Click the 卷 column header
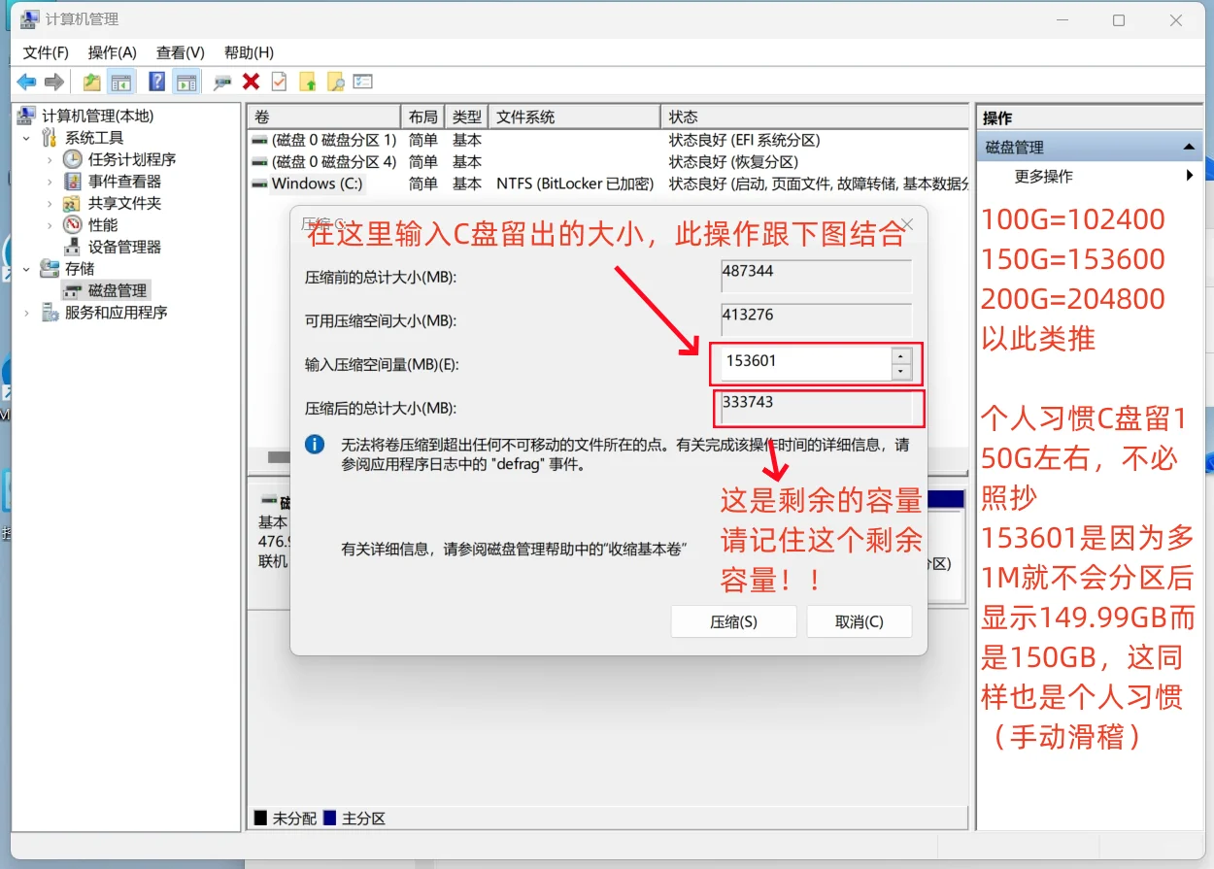 (x=324, y=117)
